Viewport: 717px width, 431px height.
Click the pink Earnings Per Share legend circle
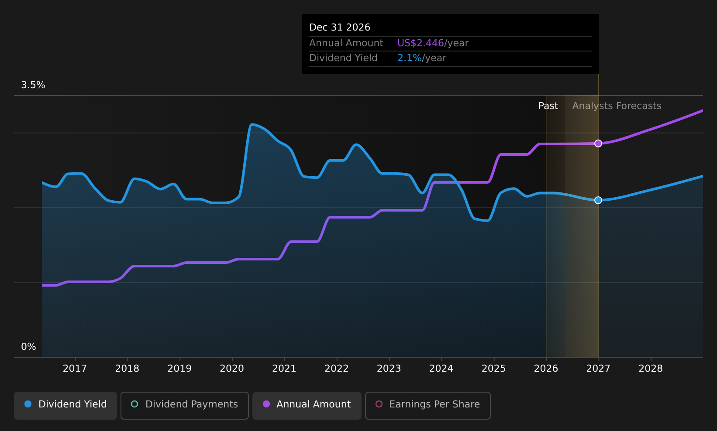tap(379, 404)
